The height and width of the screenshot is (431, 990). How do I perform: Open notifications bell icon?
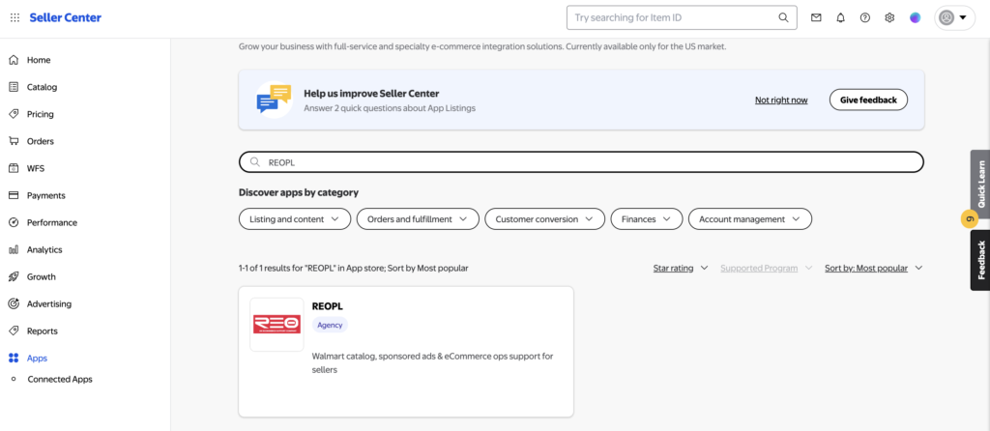(x=840, y=17)
